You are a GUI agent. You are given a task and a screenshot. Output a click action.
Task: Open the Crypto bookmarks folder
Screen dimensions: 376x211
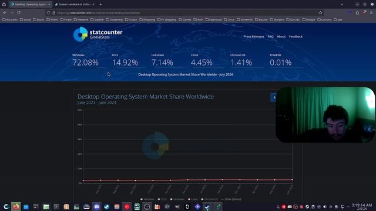[x=131, y=19]
